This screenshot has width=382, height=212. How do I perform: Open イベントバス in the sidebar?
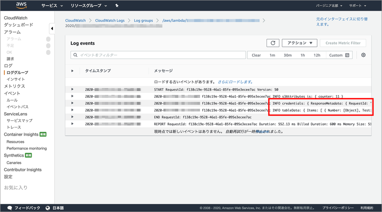(x=18, y=107)
